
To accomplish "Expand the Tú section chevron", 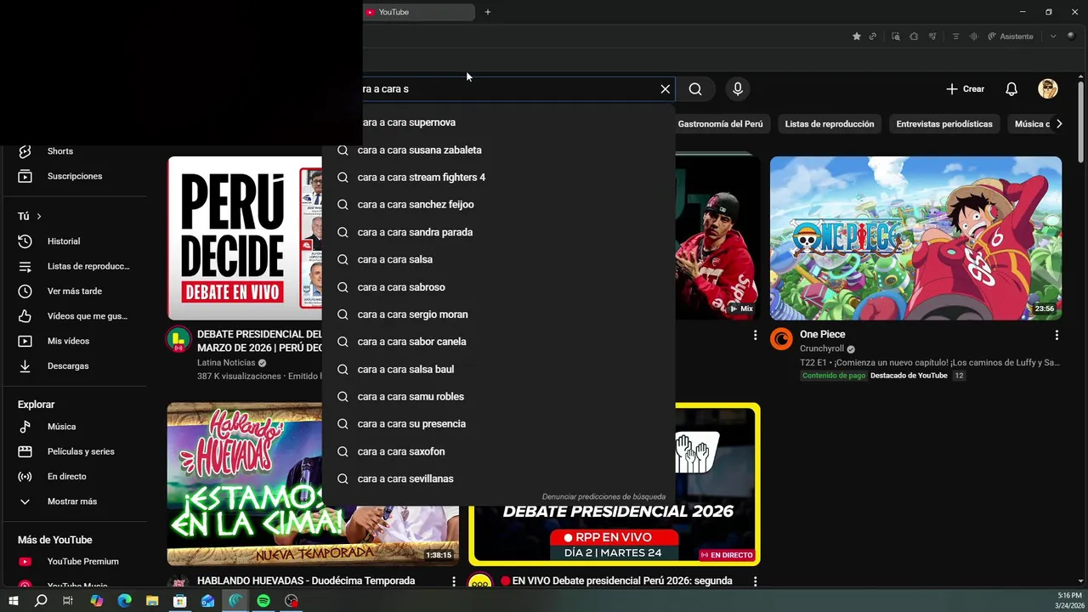I will tap(38, 217).
